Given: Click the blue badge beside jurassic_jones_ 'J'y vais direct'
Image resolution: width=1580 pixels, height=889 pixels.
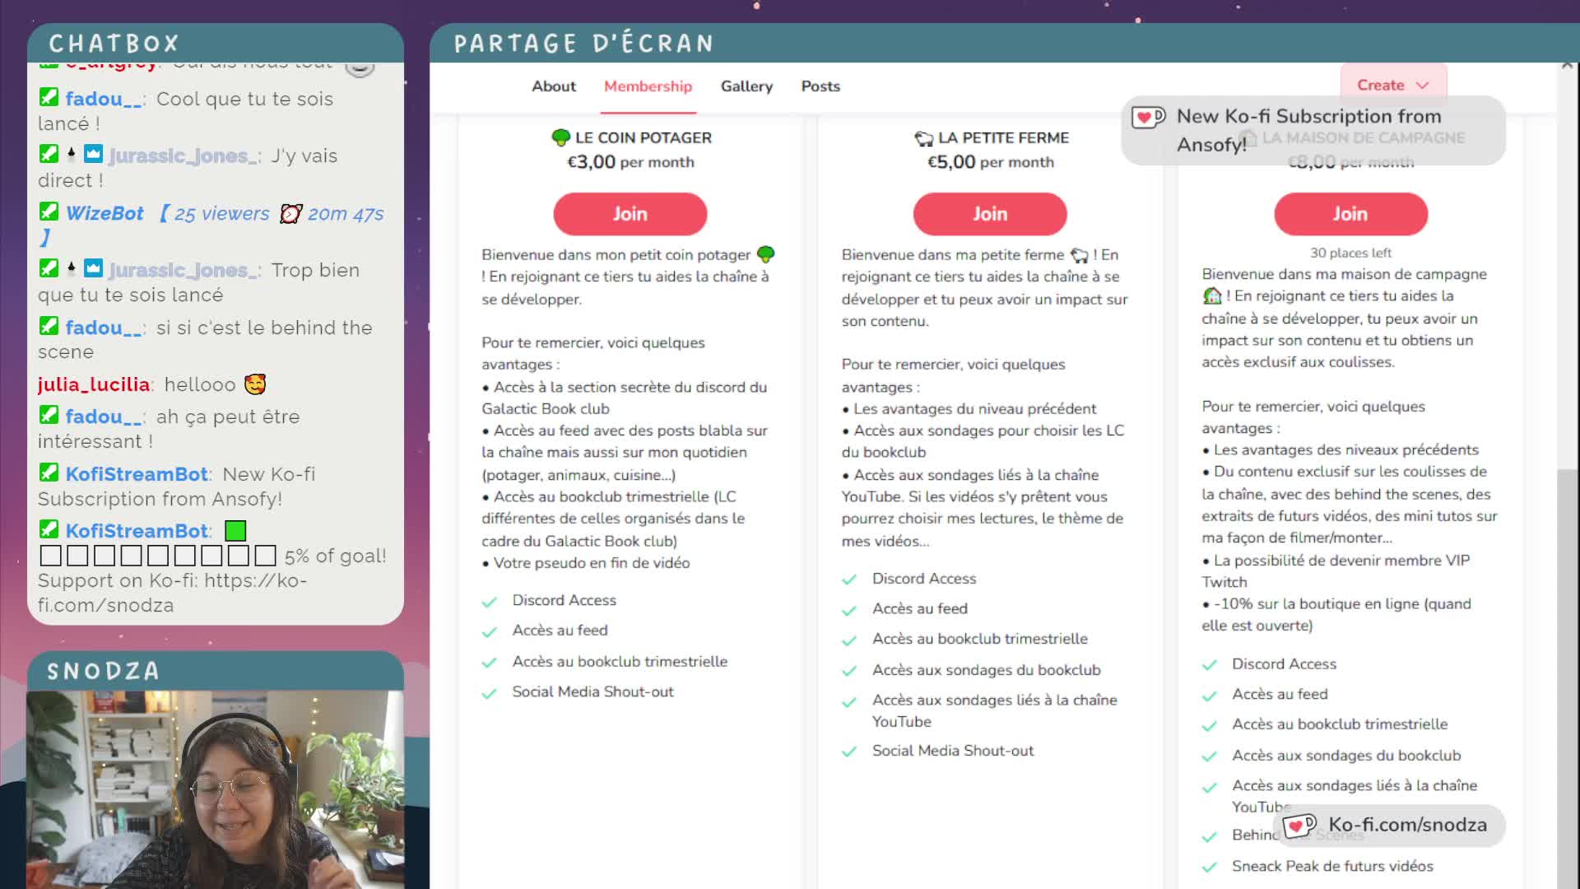Looking at the screenshot, I should [x=94, y=154].
